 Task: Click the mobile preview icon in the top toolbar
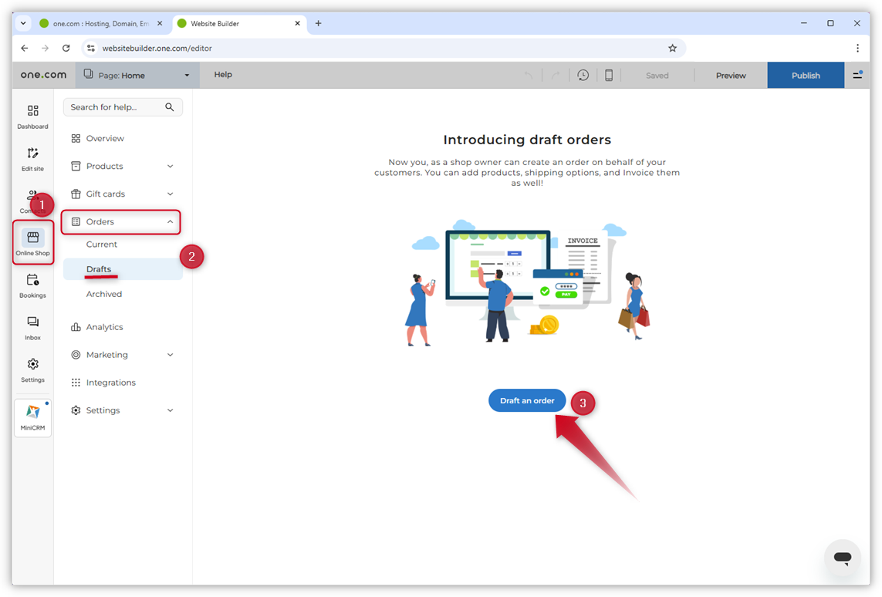[609, 75]
